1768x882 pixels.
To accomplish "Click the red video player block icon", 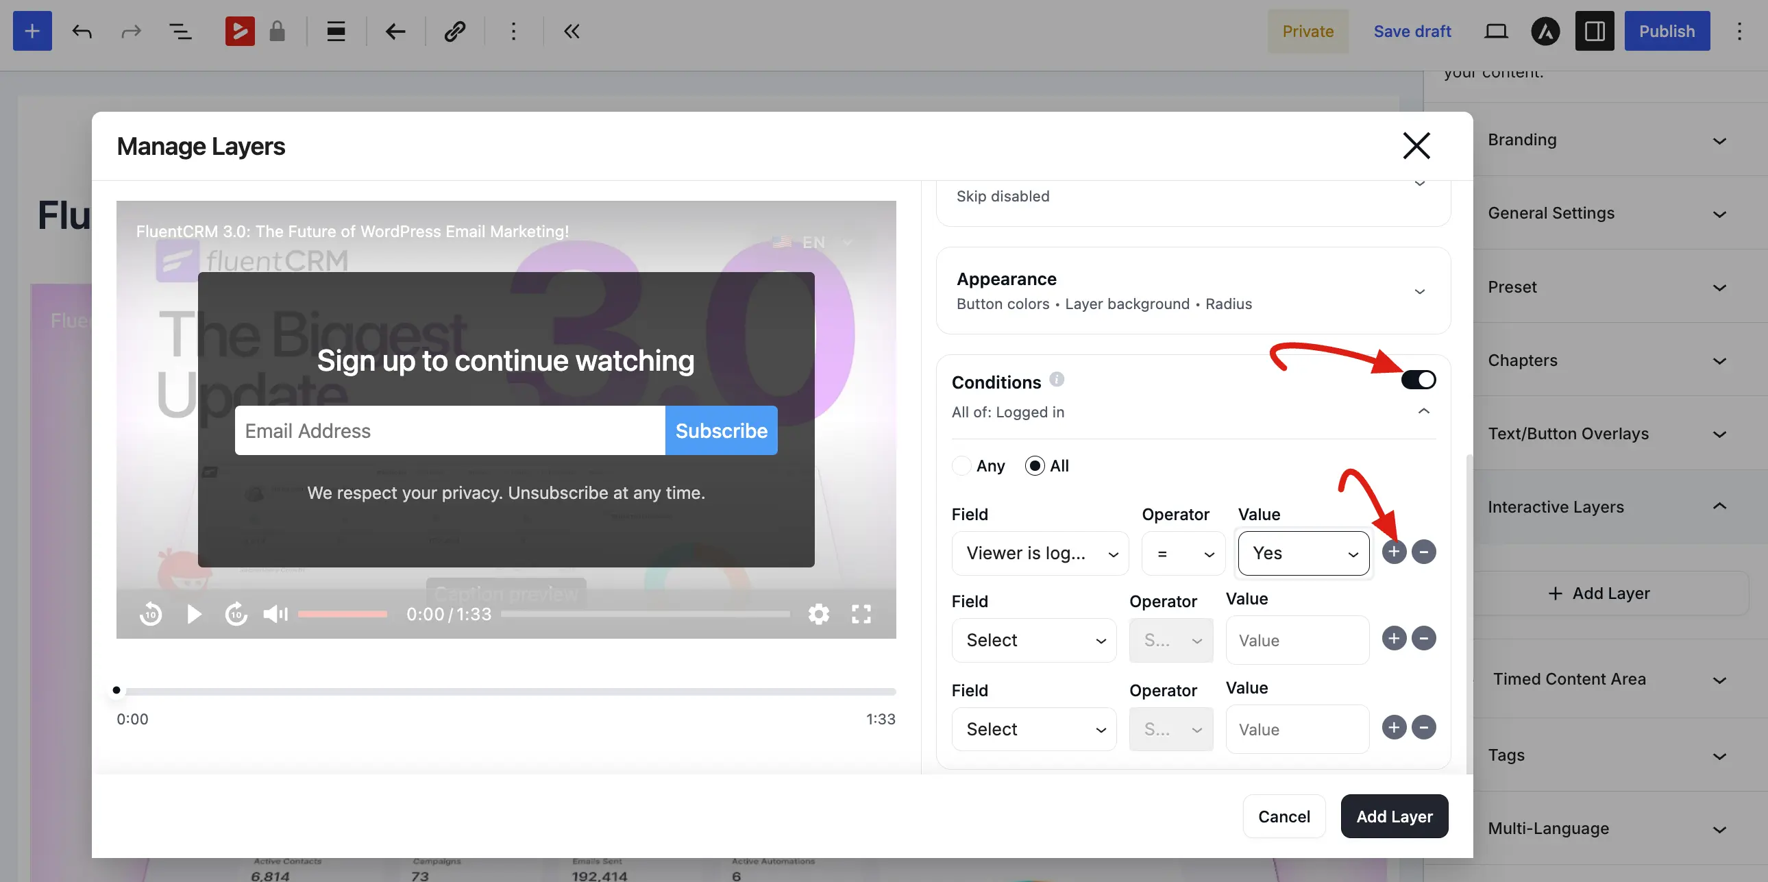I will point(240,31).
